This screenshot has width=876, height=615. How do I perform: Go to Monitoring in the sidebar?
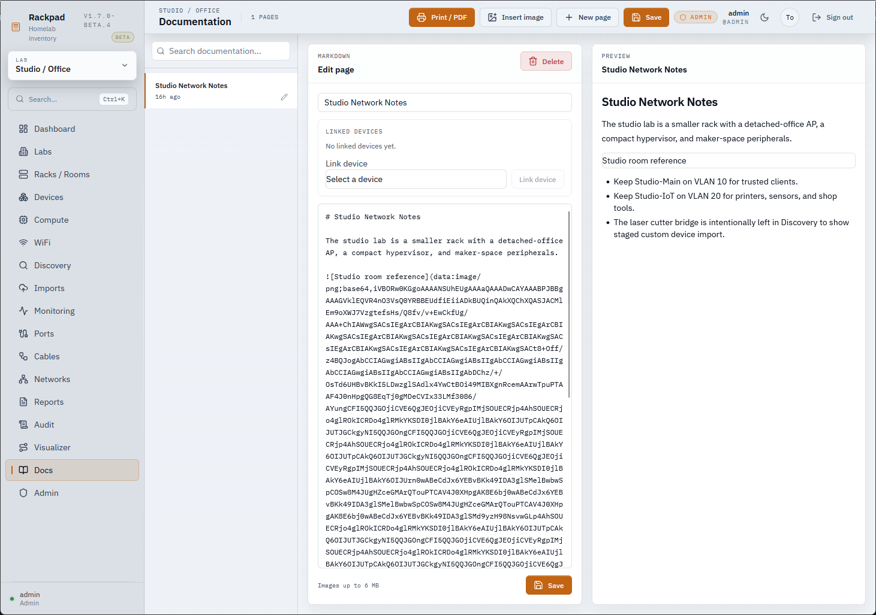72,311
